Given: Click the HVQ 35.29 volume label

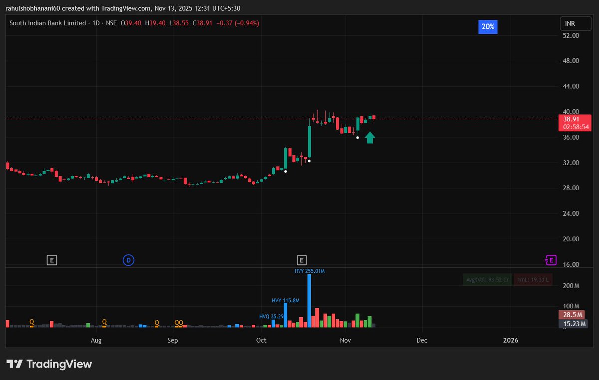Looking at the screenshot, I should tap(271, 316).
